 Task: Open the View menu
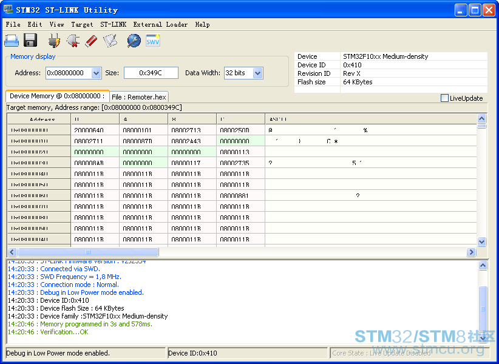[x=56, y=24]
